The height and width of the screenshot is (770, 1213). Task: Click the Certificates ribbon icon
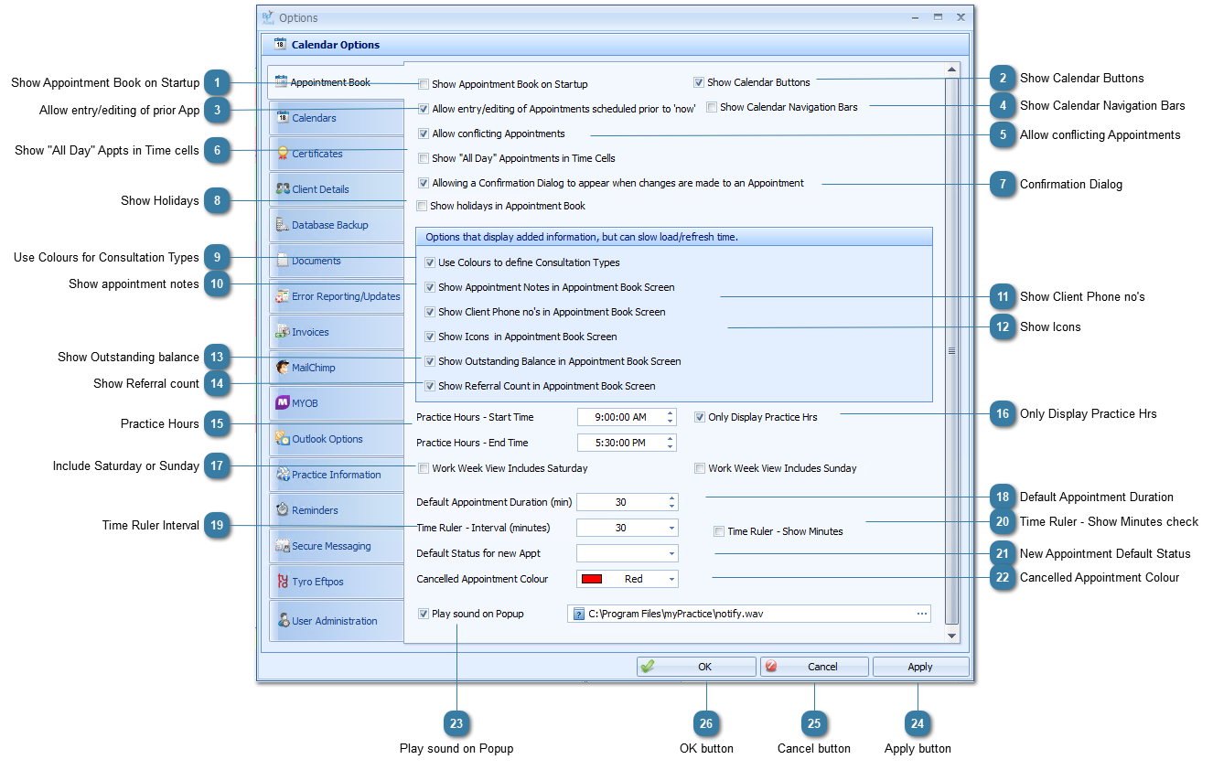tap(283, 153)
